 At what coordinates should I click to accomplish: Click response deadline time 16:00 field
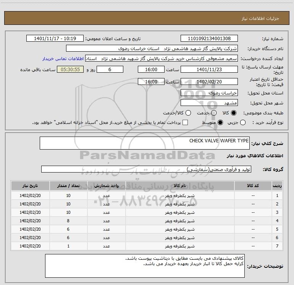click(151, 69)
